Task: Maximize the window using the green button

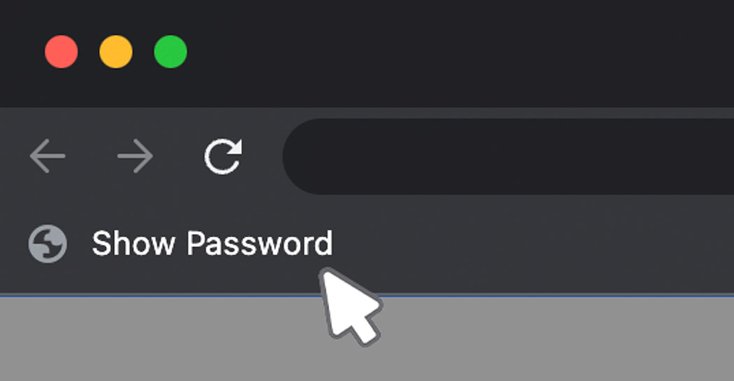Action: tap(171, 52)
